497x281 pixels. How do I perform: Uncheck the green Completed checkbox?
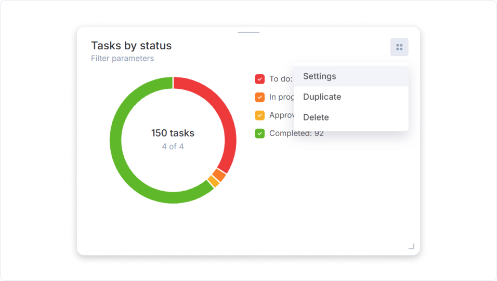click(x=260, y=133)
